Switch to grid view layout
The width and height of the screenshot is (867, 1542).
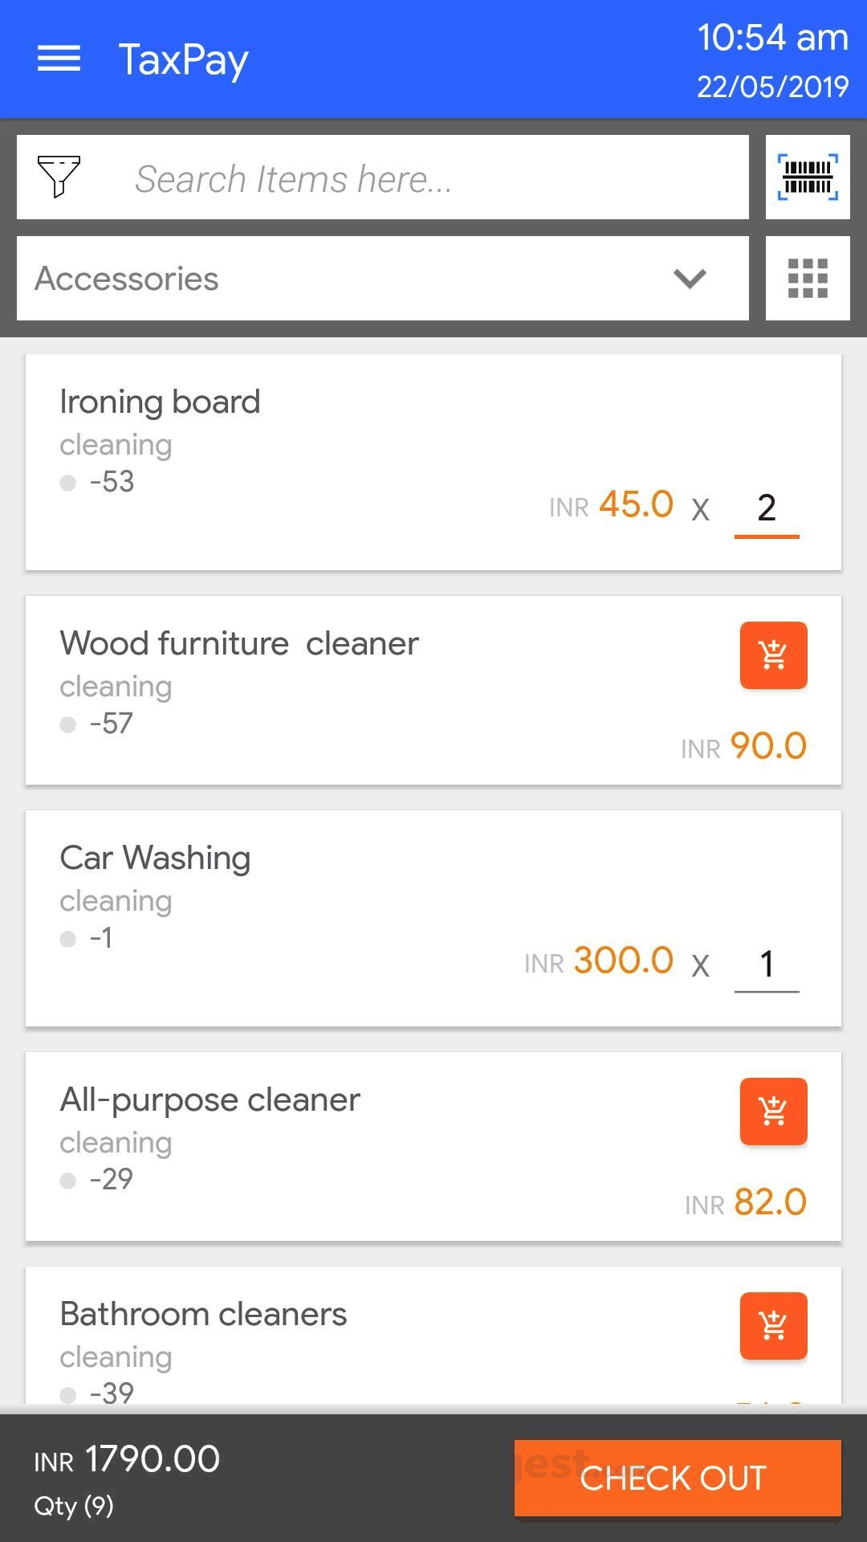pyautogui.click(x=808, y=278)
